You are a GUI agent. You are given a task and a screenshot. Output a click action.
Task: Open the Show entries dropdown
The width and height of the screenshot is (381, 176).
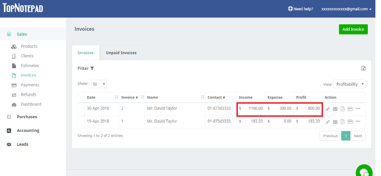pos(98,84)
